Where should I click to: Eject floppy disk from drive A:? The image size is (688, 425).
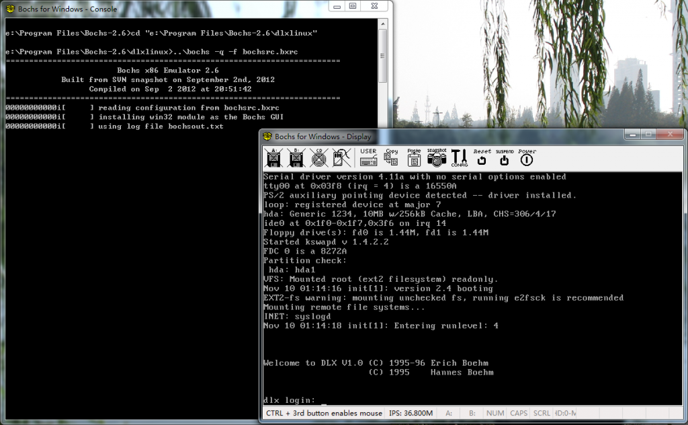274,157
